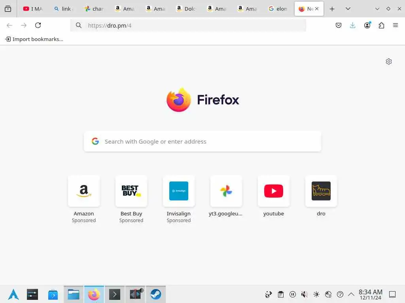The width and height of the screenshot is (405, 303).
Task: Click the Firefox logo on the page
Action: pos(203,100)
